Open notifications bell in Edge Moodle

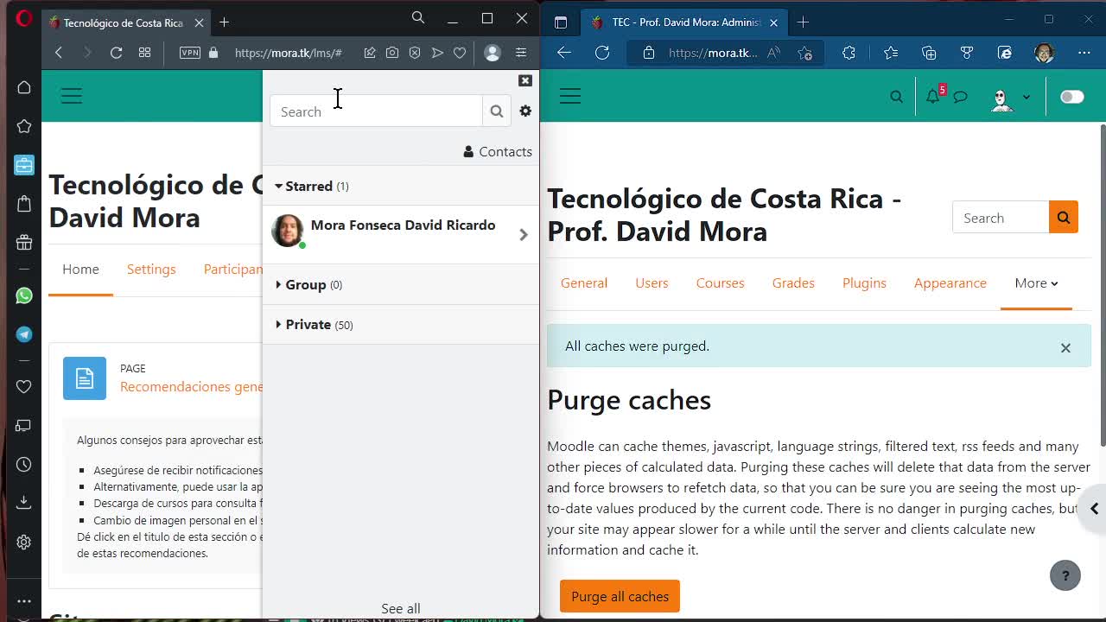pos(933,96)
